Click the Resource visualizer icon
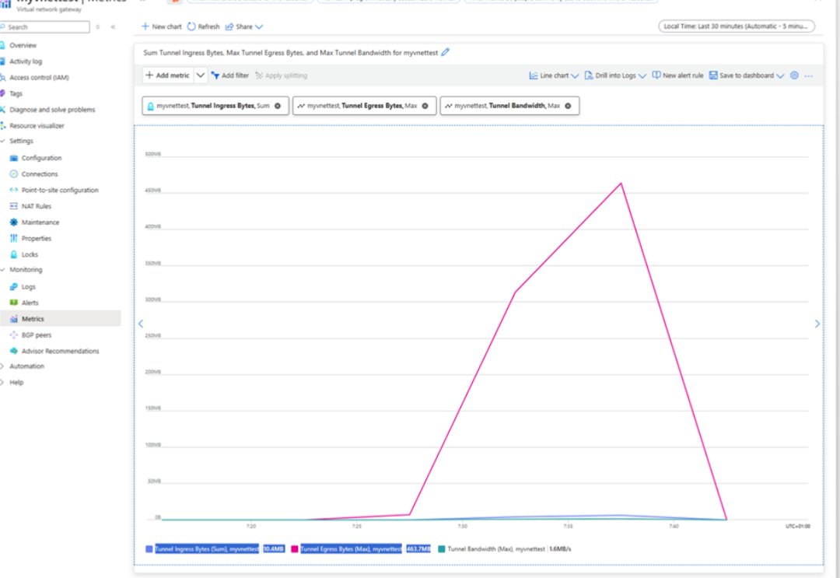This screenshot has height=578, width=840. [2, 126]
